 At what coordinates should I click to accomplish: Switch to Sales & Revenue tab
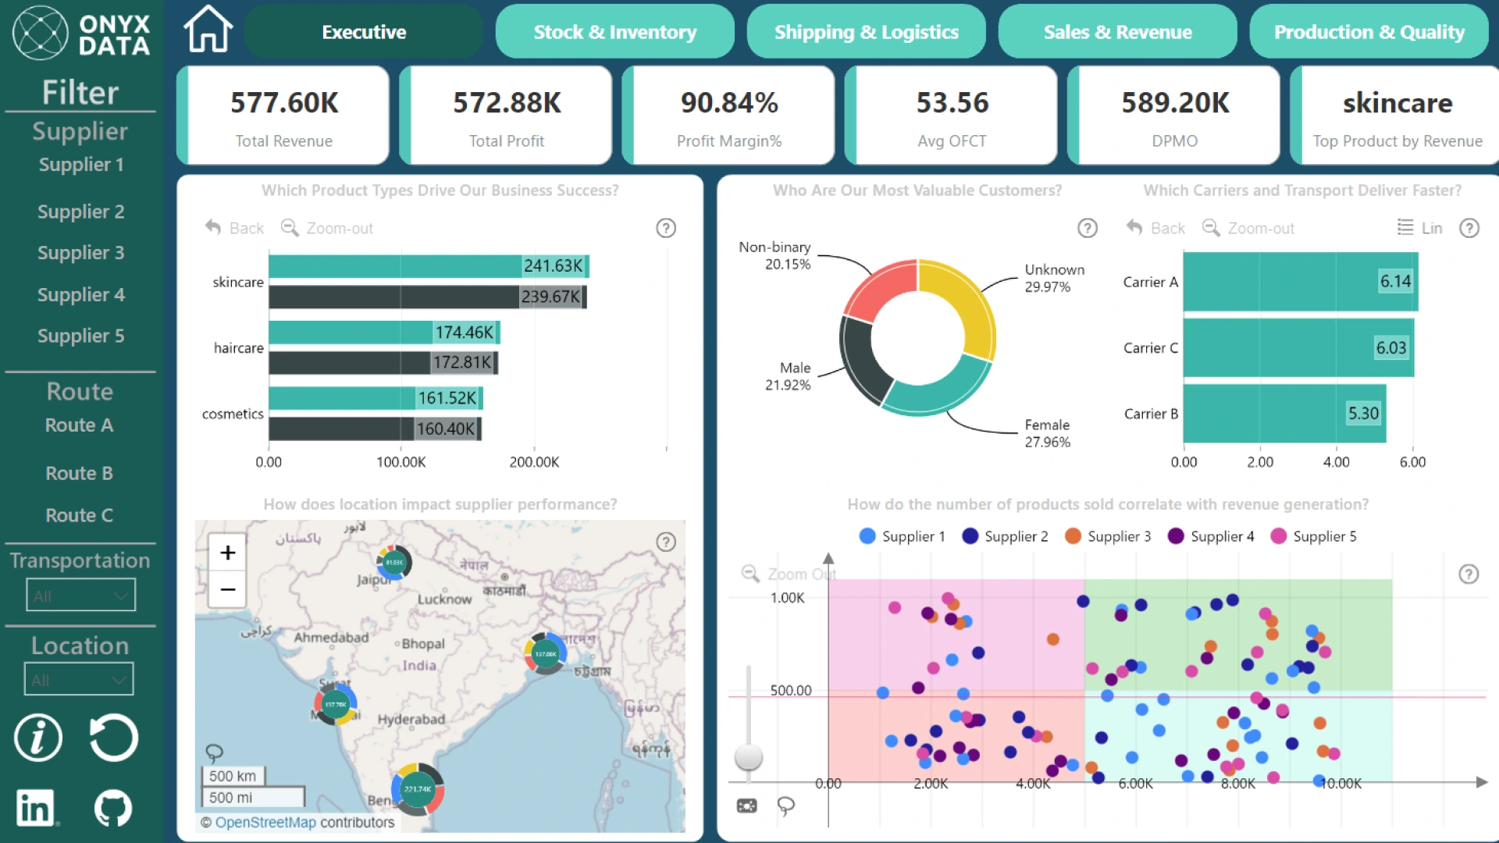(x=1118, y=31)
